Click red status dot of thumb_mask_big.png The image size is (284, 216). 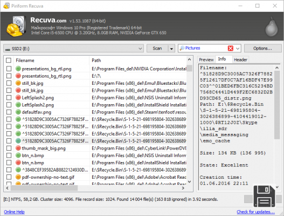18,148
